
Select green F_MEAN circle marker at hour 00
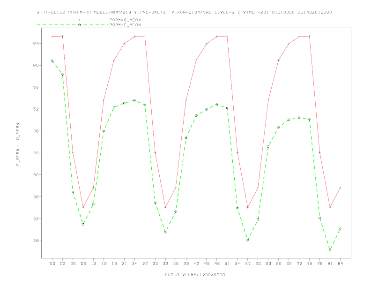(x=52, y=61)
